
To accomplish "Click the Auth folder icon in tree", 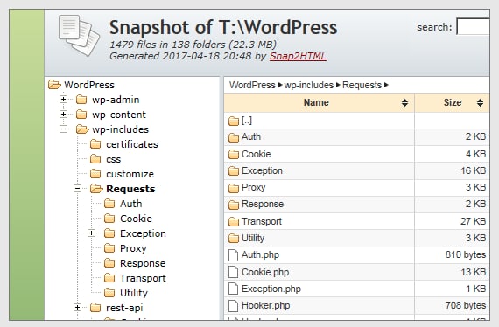I will (x=109, y=204).
